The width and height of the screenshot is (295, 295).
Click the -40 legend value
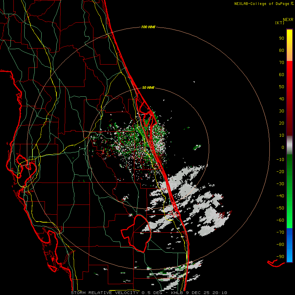coord(280,196)
